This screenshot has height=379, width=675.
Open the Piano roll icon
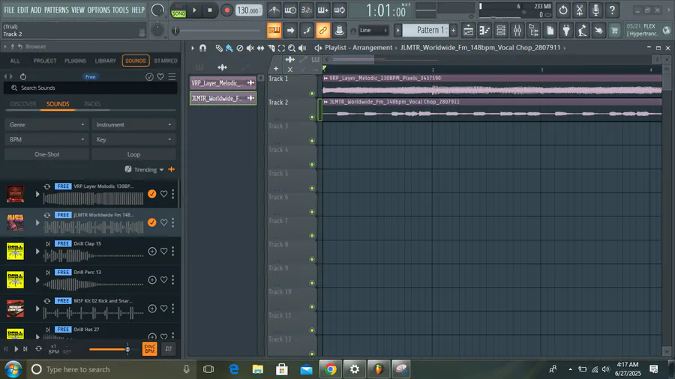tap(484, 30)
